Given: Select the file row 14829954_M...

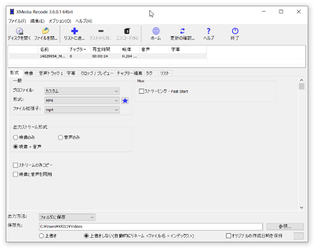Looking at the screenshot, I should (108, 56).
